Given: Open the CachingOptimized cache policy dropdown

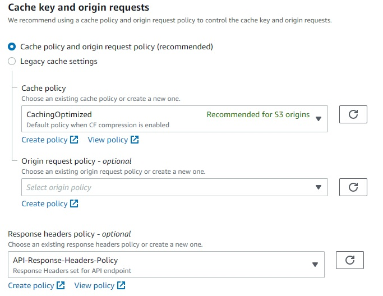Looking at the screenshot, I should [174, 119].
